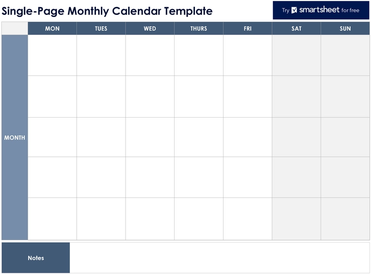This screenshot has height=274, width=371.
Task: Click the vertical MONTH label cell
Action: click(x=15, y=137)
